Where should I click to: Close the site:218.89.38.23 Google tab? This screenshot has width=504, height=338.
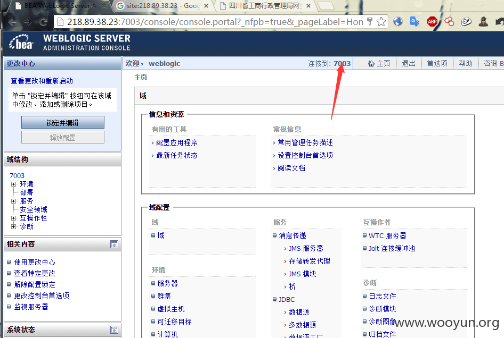point(206,6)
